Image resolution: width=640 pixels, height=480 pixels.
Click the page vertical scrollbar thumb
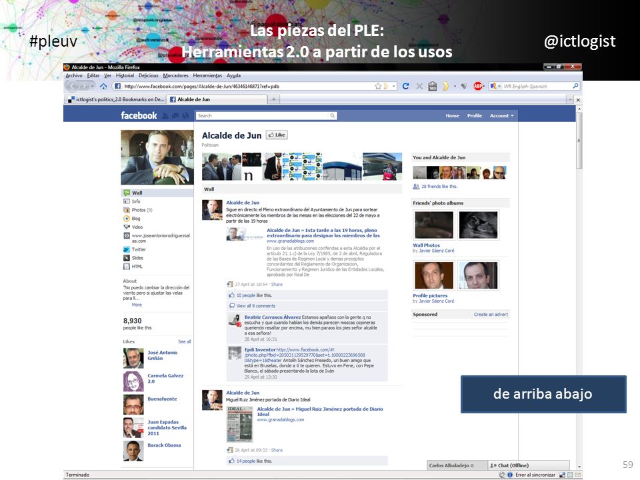pos(579,141)
